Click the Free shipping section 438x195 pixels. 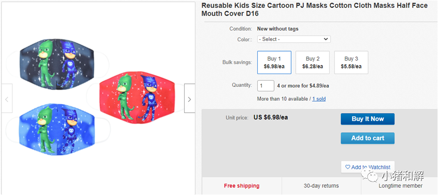pyautogui.click(x=242, y=186)
